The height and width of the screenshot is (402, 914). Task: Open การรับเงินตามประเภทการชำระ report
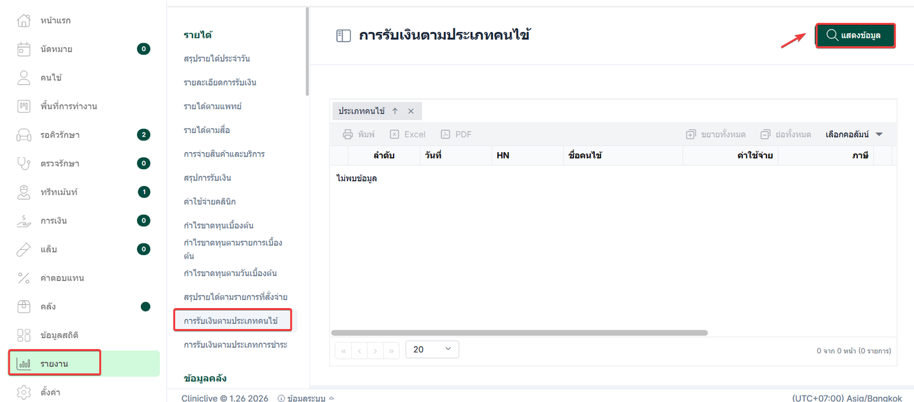[236, 345]
